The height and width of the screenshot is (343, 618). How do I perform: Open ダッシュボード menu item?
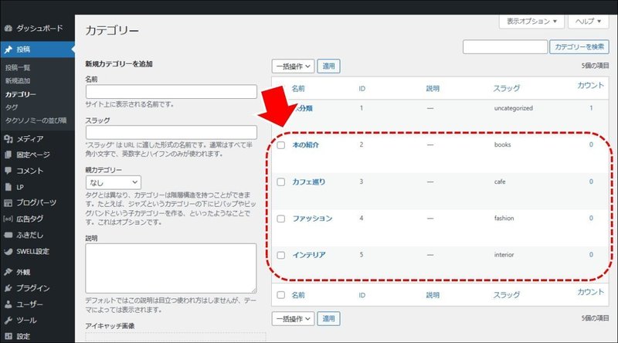point(39,29)
